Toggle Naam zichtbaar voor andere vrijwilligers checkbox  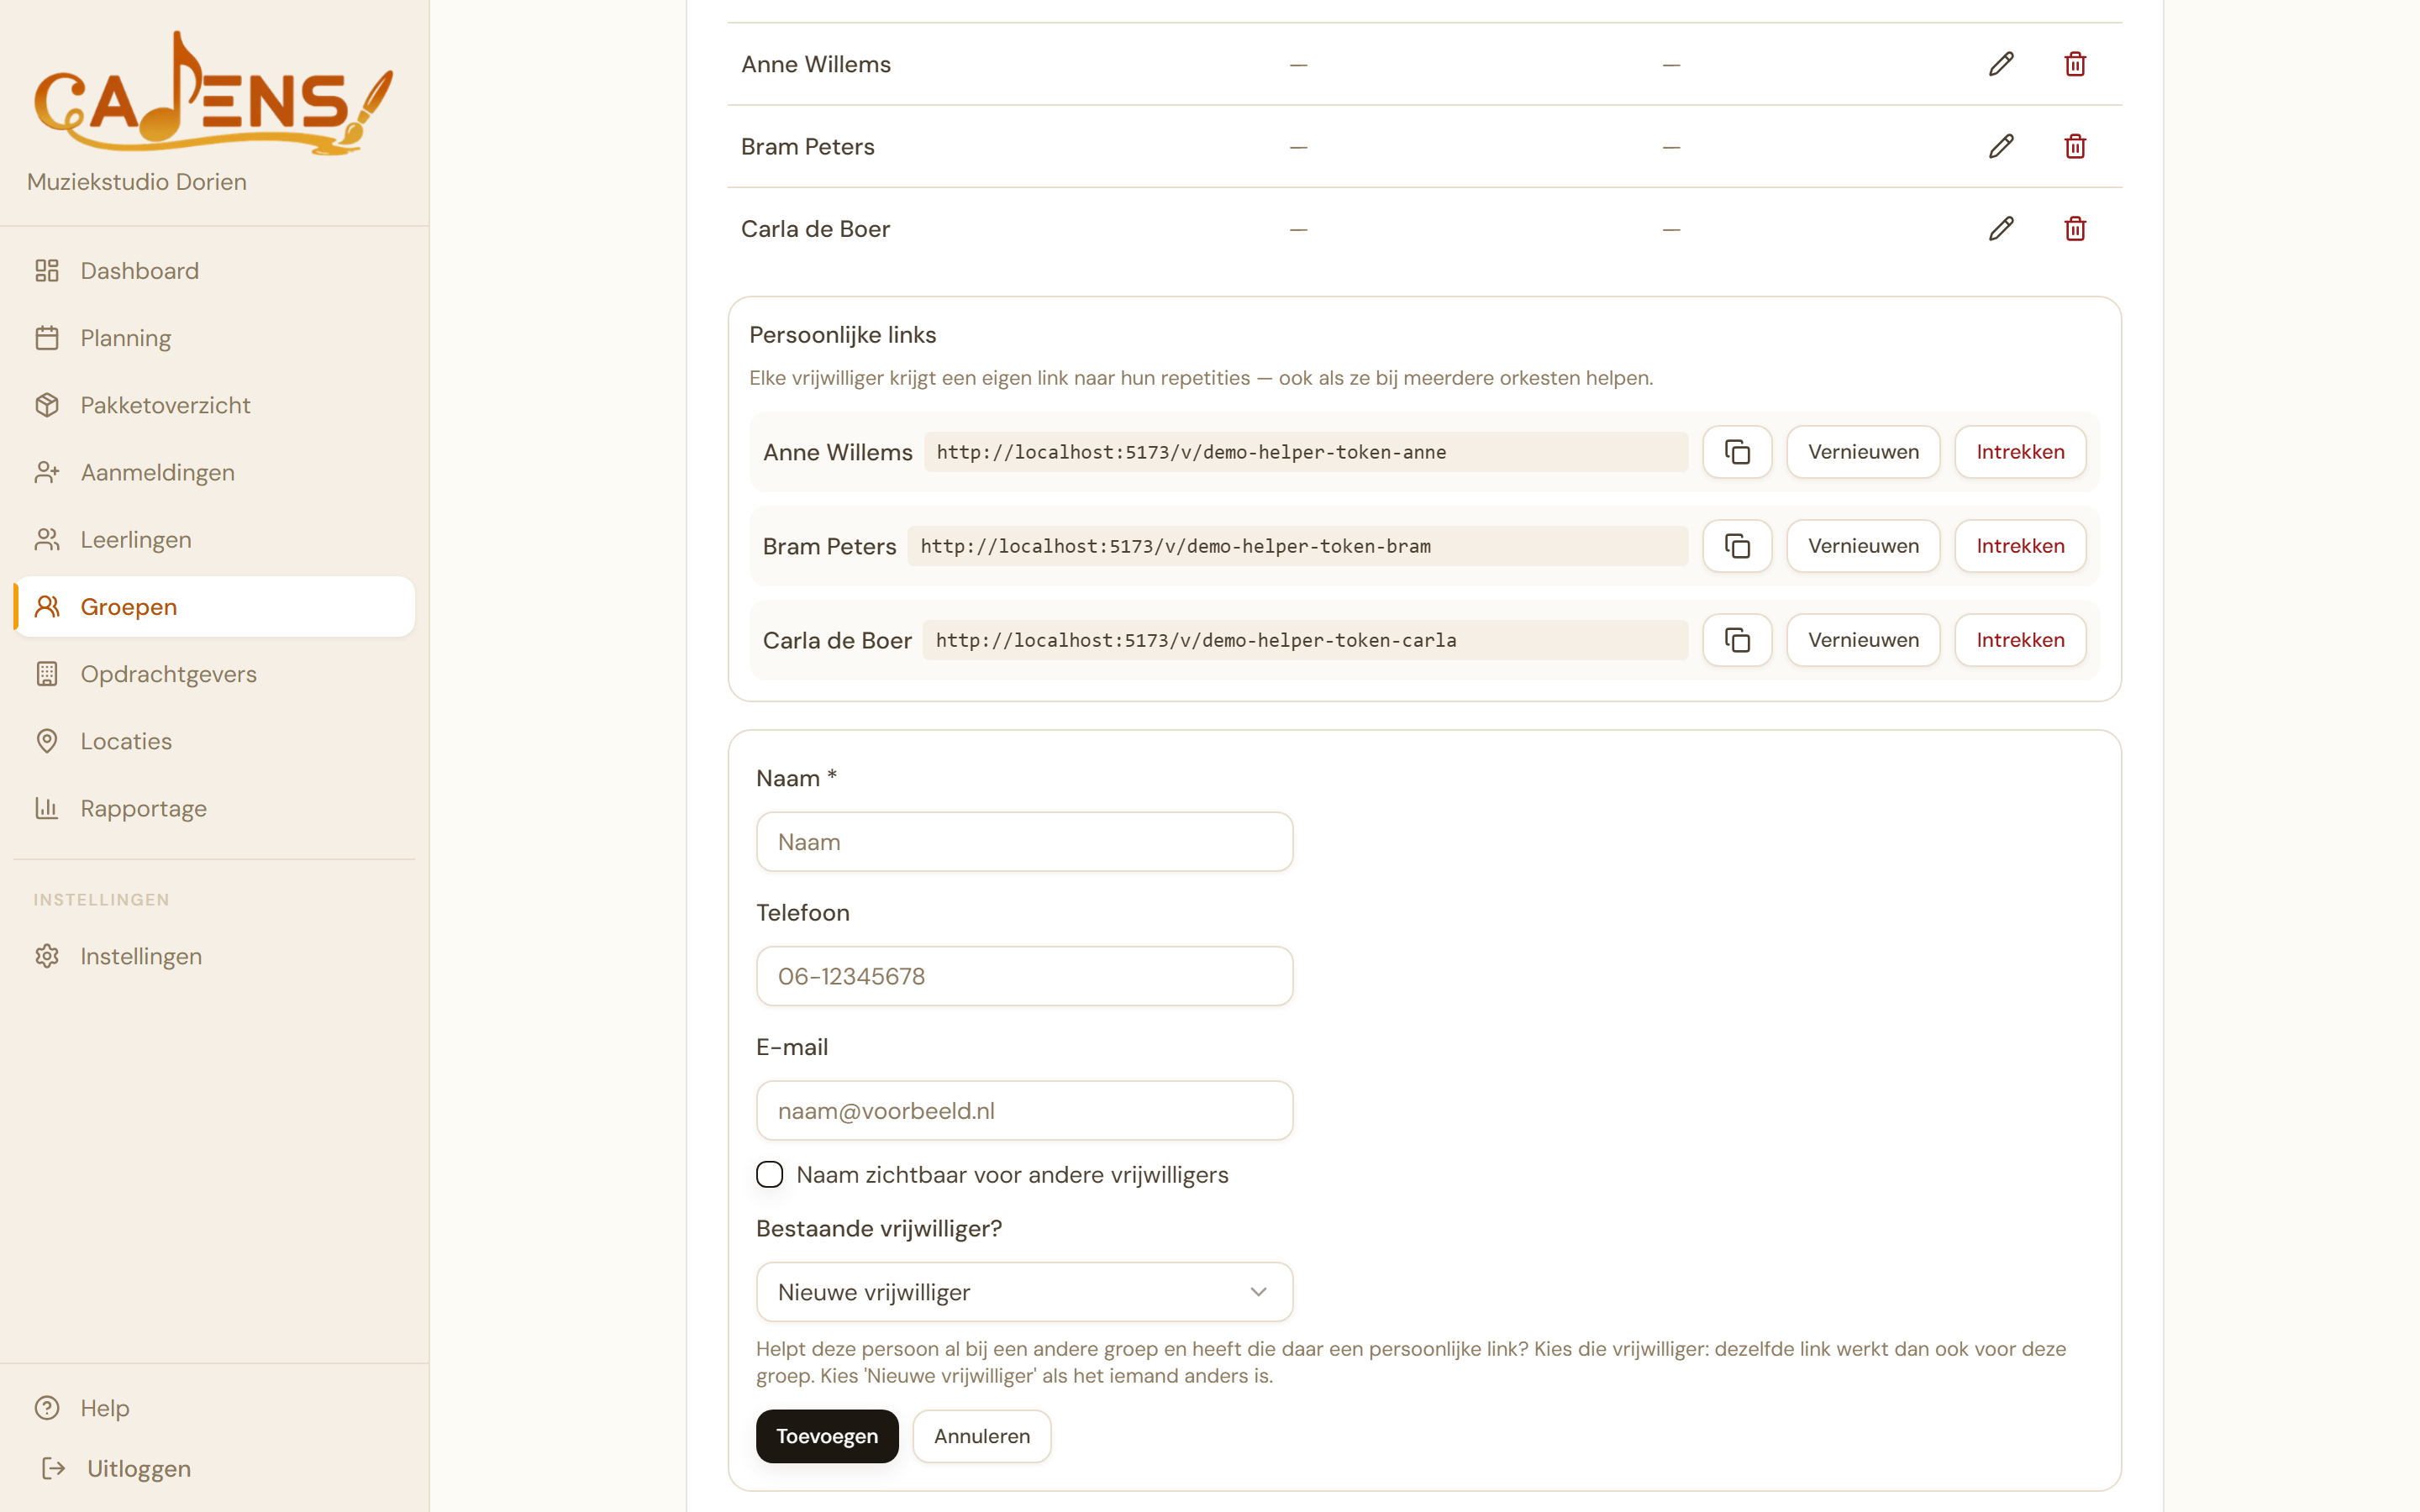(x=769, y=1174)
